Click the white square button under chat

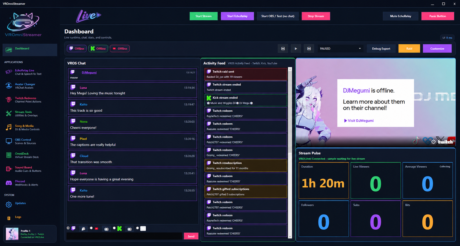tap(143, 228)
